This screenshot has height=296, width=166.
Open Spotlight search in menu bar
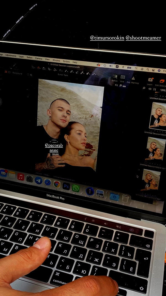(148, 69)
